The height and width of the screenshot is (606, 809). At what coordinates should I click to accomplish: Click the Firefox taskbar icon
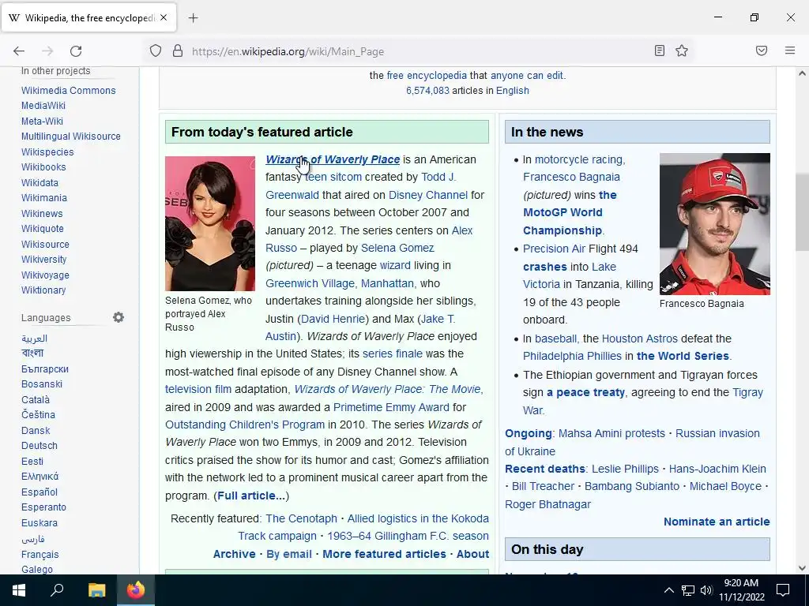136,590
